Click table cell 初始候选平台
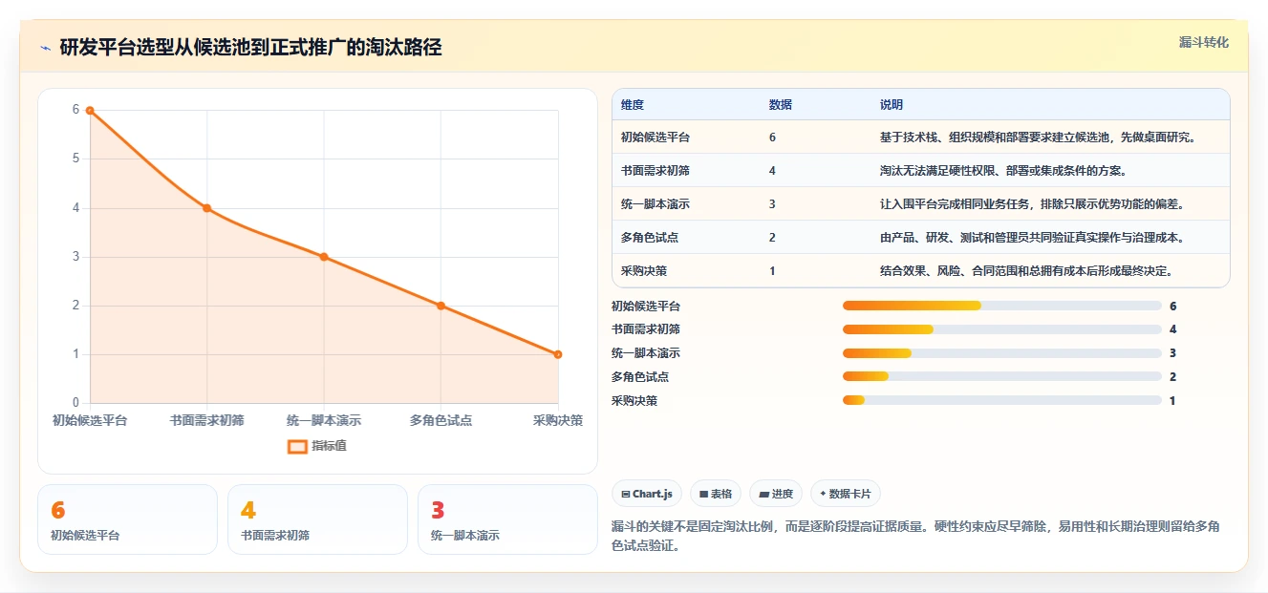 (655, 138)
